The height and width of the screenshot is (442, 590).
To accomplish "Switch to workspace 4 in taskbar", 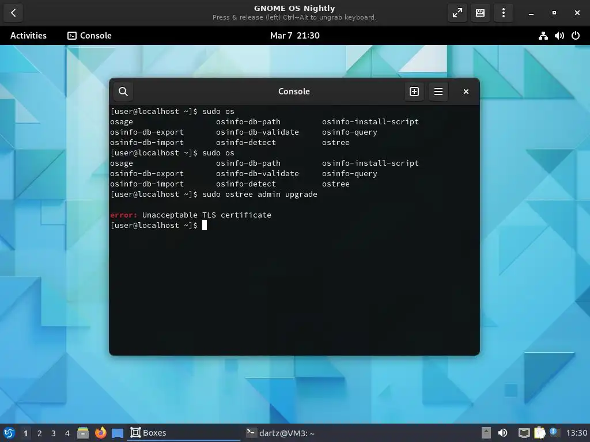I will pyautogui.click(x=67, y=433).
